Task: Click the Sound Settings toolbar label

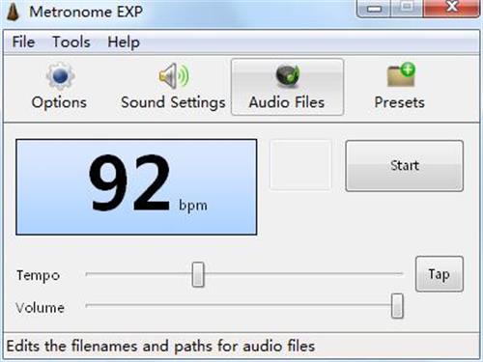Action: (x=173, y=103)
